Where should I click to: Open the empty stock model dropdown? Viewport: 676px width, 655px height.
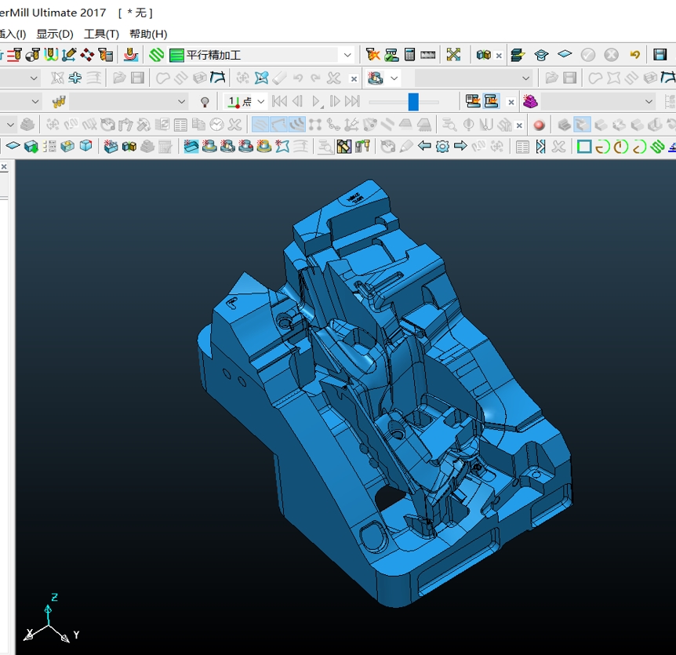click(x=598, y=102)
